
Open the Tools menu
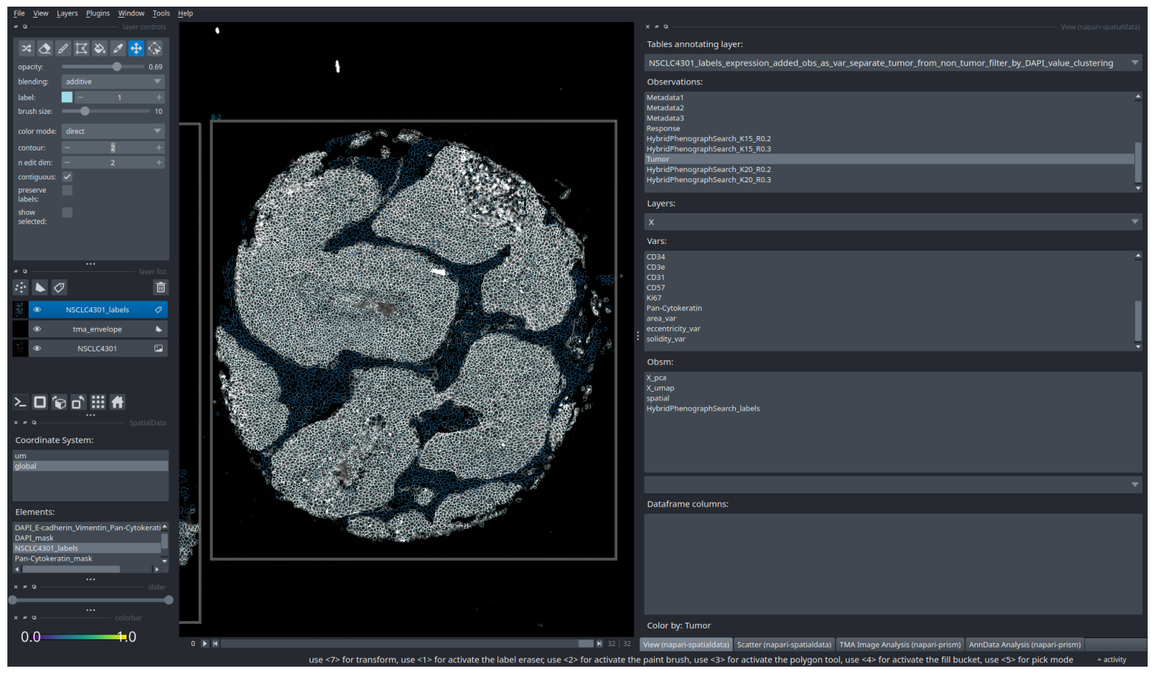(161, 13)
